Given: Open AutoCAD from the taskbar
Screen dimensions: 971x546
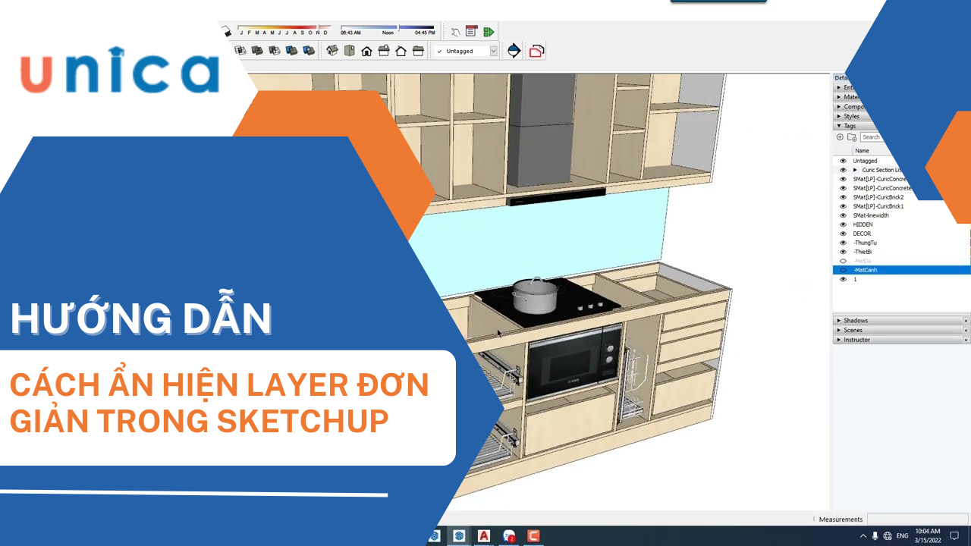Looking at the screenshot, I should (483, 536).
